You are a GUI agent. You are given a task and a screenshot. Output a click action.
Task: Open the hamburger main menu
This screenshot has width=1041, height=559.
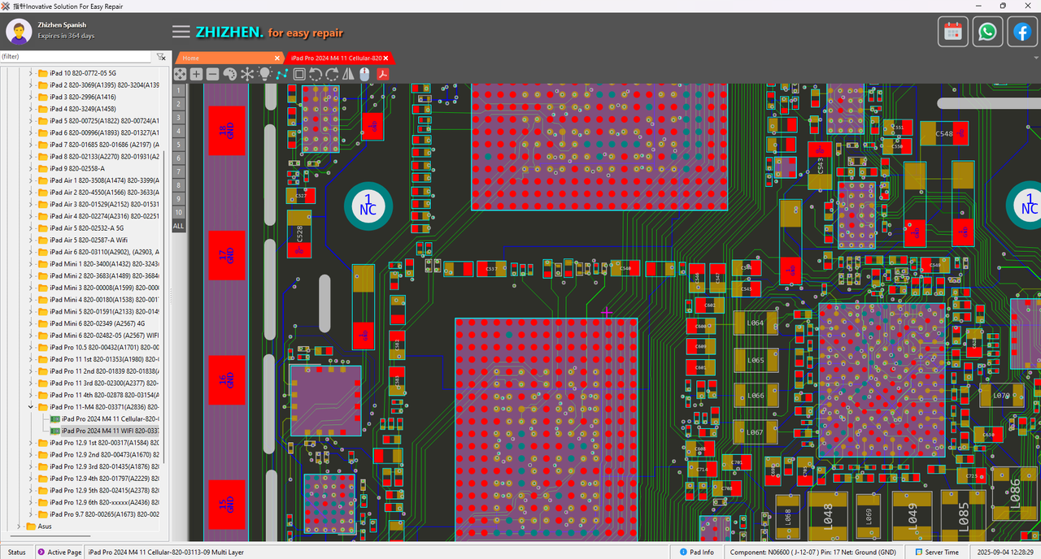point(181,32)
